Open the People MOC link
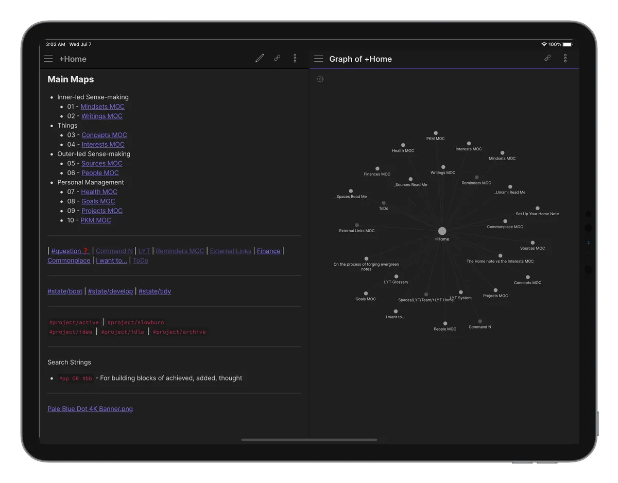 pos(100,173)
